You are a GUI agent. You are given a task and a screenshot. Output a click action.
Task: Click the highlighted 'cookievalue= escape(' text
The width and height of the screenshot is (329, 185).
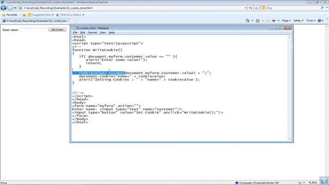[x=99, y=73]
